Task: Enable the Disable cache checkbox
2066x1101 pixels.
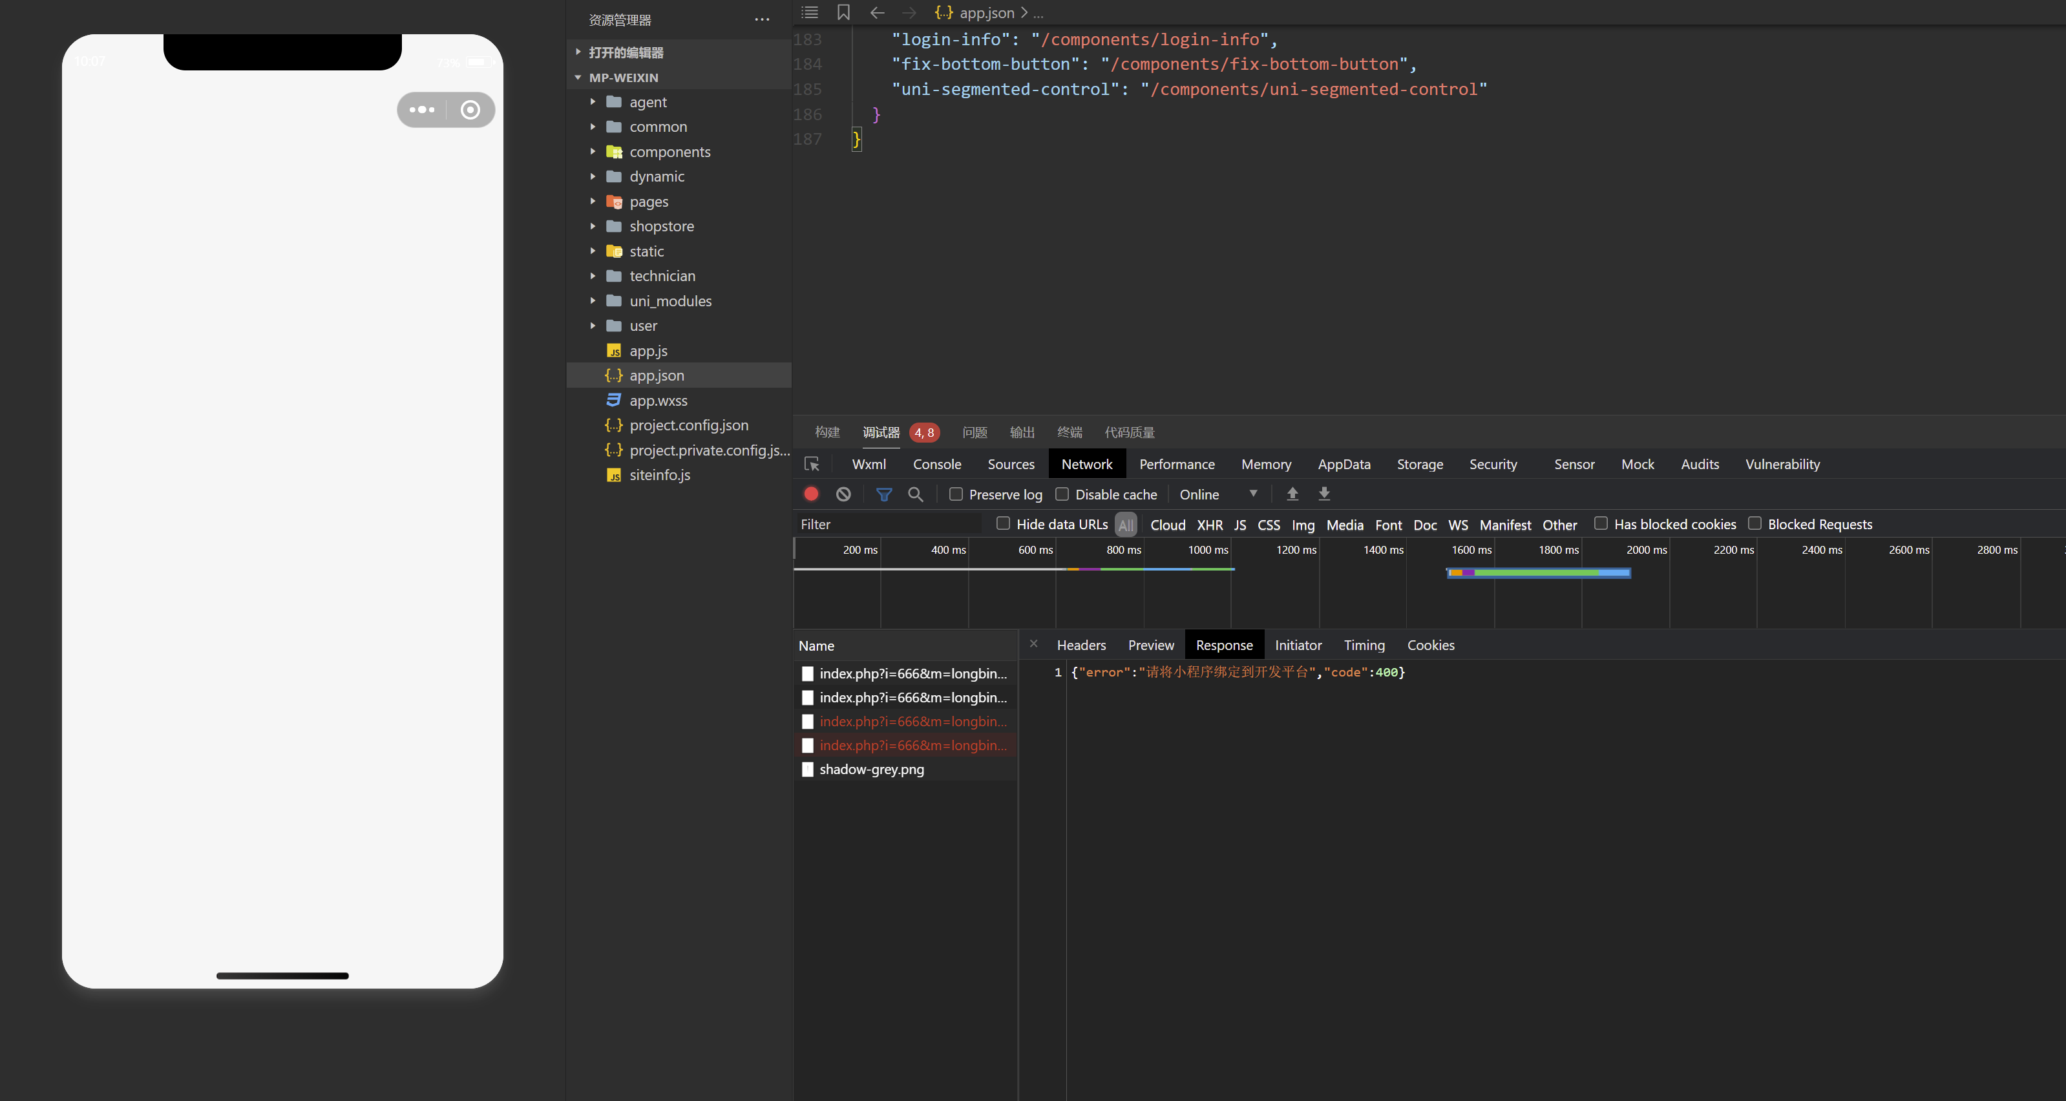Action: click(x=1062, y=494)
